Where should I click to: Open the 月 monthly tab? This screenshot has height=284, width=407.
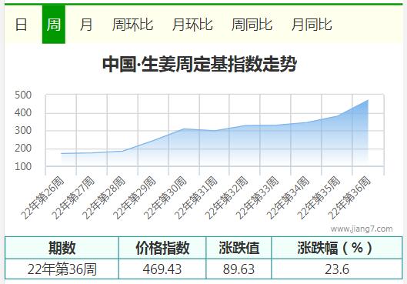coord(86,25)
